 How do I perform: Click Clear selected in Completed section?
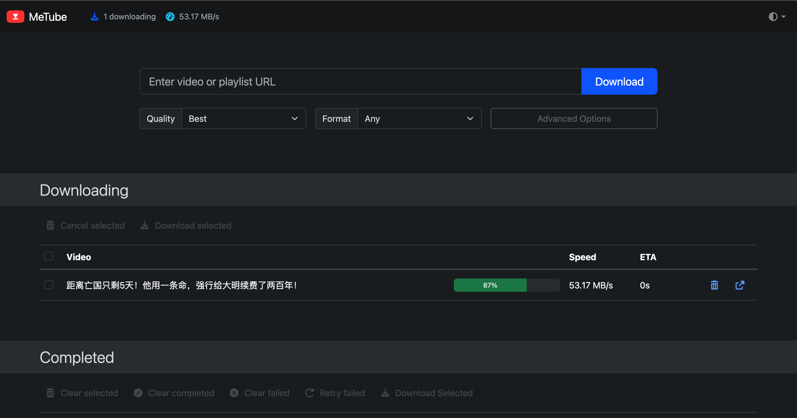coord(82,393)
